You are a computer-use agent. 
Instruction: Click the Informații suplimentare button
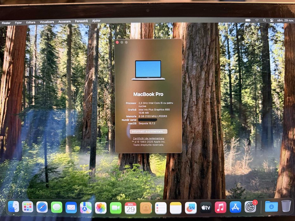[148, 131]
